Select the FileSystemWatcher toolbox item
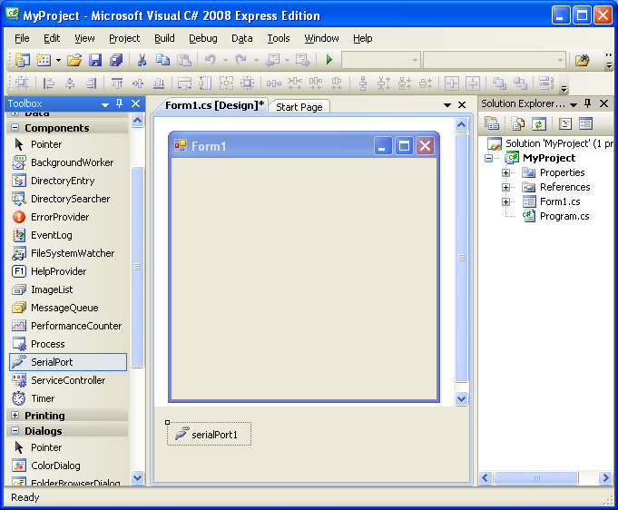This screenshot has height=510, width=618. tap(68, 253)
